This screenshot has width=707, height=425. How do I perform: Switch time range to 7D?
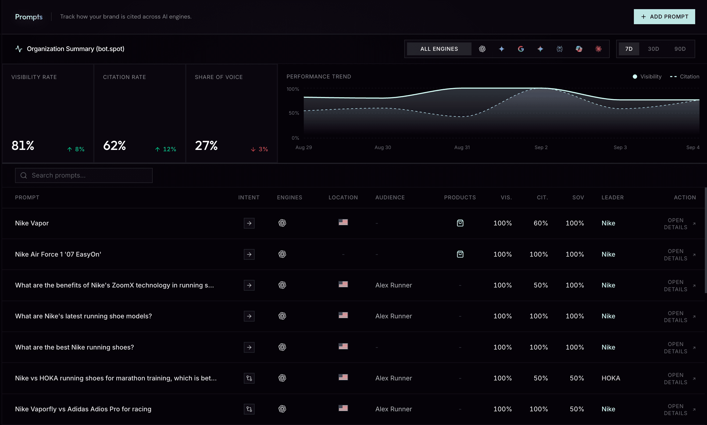(629, 49)
